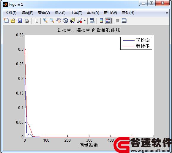Screen dimensions: 172x153
Task: Enable the Data Cursor tool
Action: point(72,21)
